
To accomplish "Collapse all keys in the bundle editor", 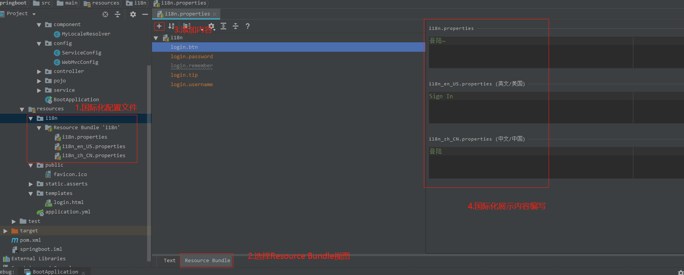I will point(236,26).
